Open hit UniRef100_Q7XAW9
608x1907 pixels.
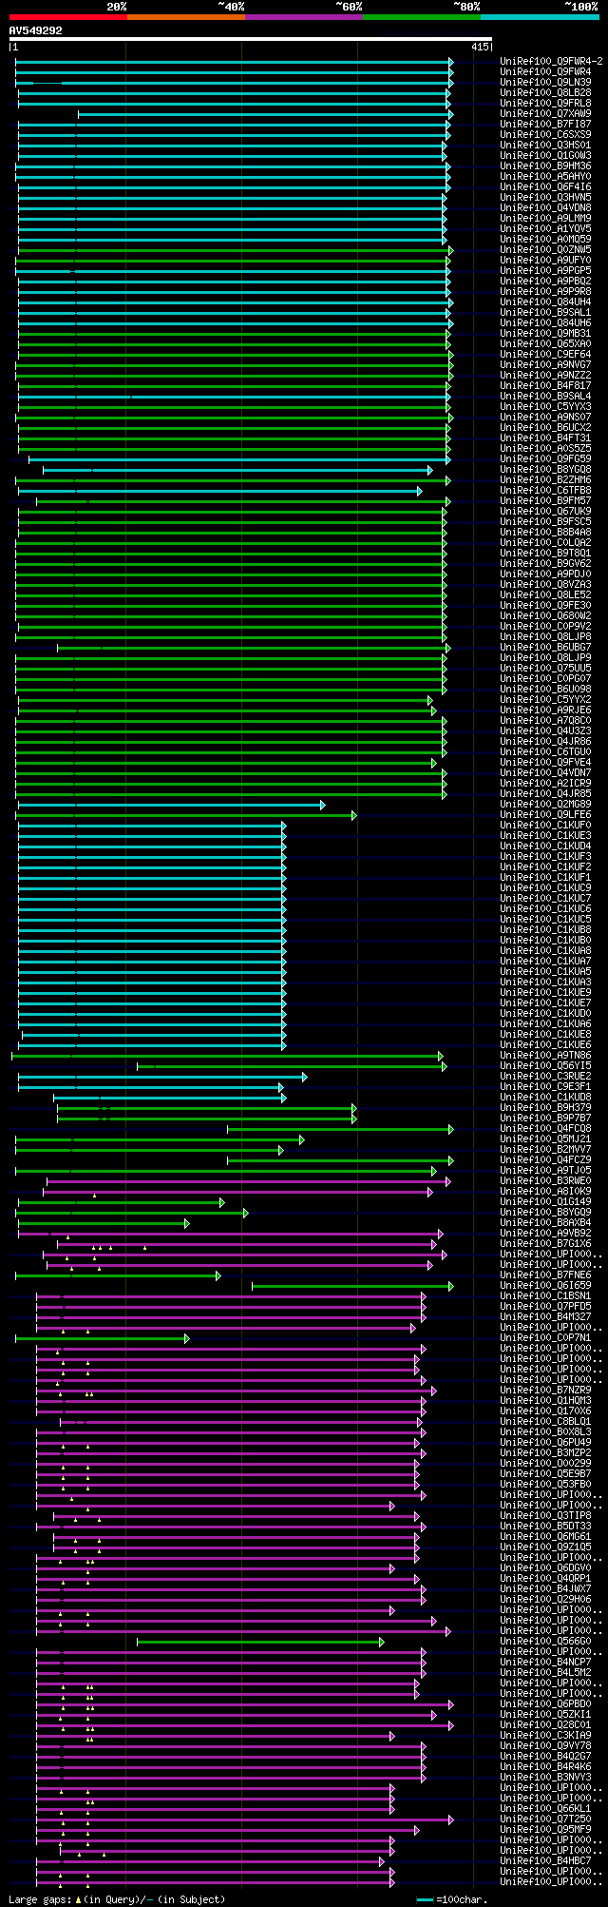point(546,113)
